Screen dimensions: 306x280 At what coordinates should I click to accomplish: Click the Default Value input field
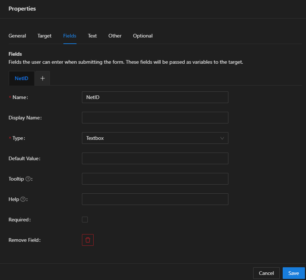(155, 158)
